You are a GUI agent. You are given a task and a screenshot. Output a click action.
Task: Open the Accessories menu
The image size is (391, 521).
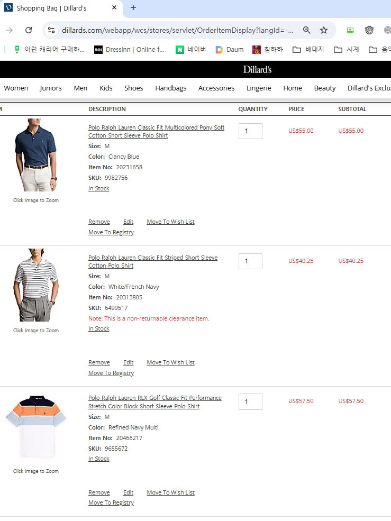[216, 88]
